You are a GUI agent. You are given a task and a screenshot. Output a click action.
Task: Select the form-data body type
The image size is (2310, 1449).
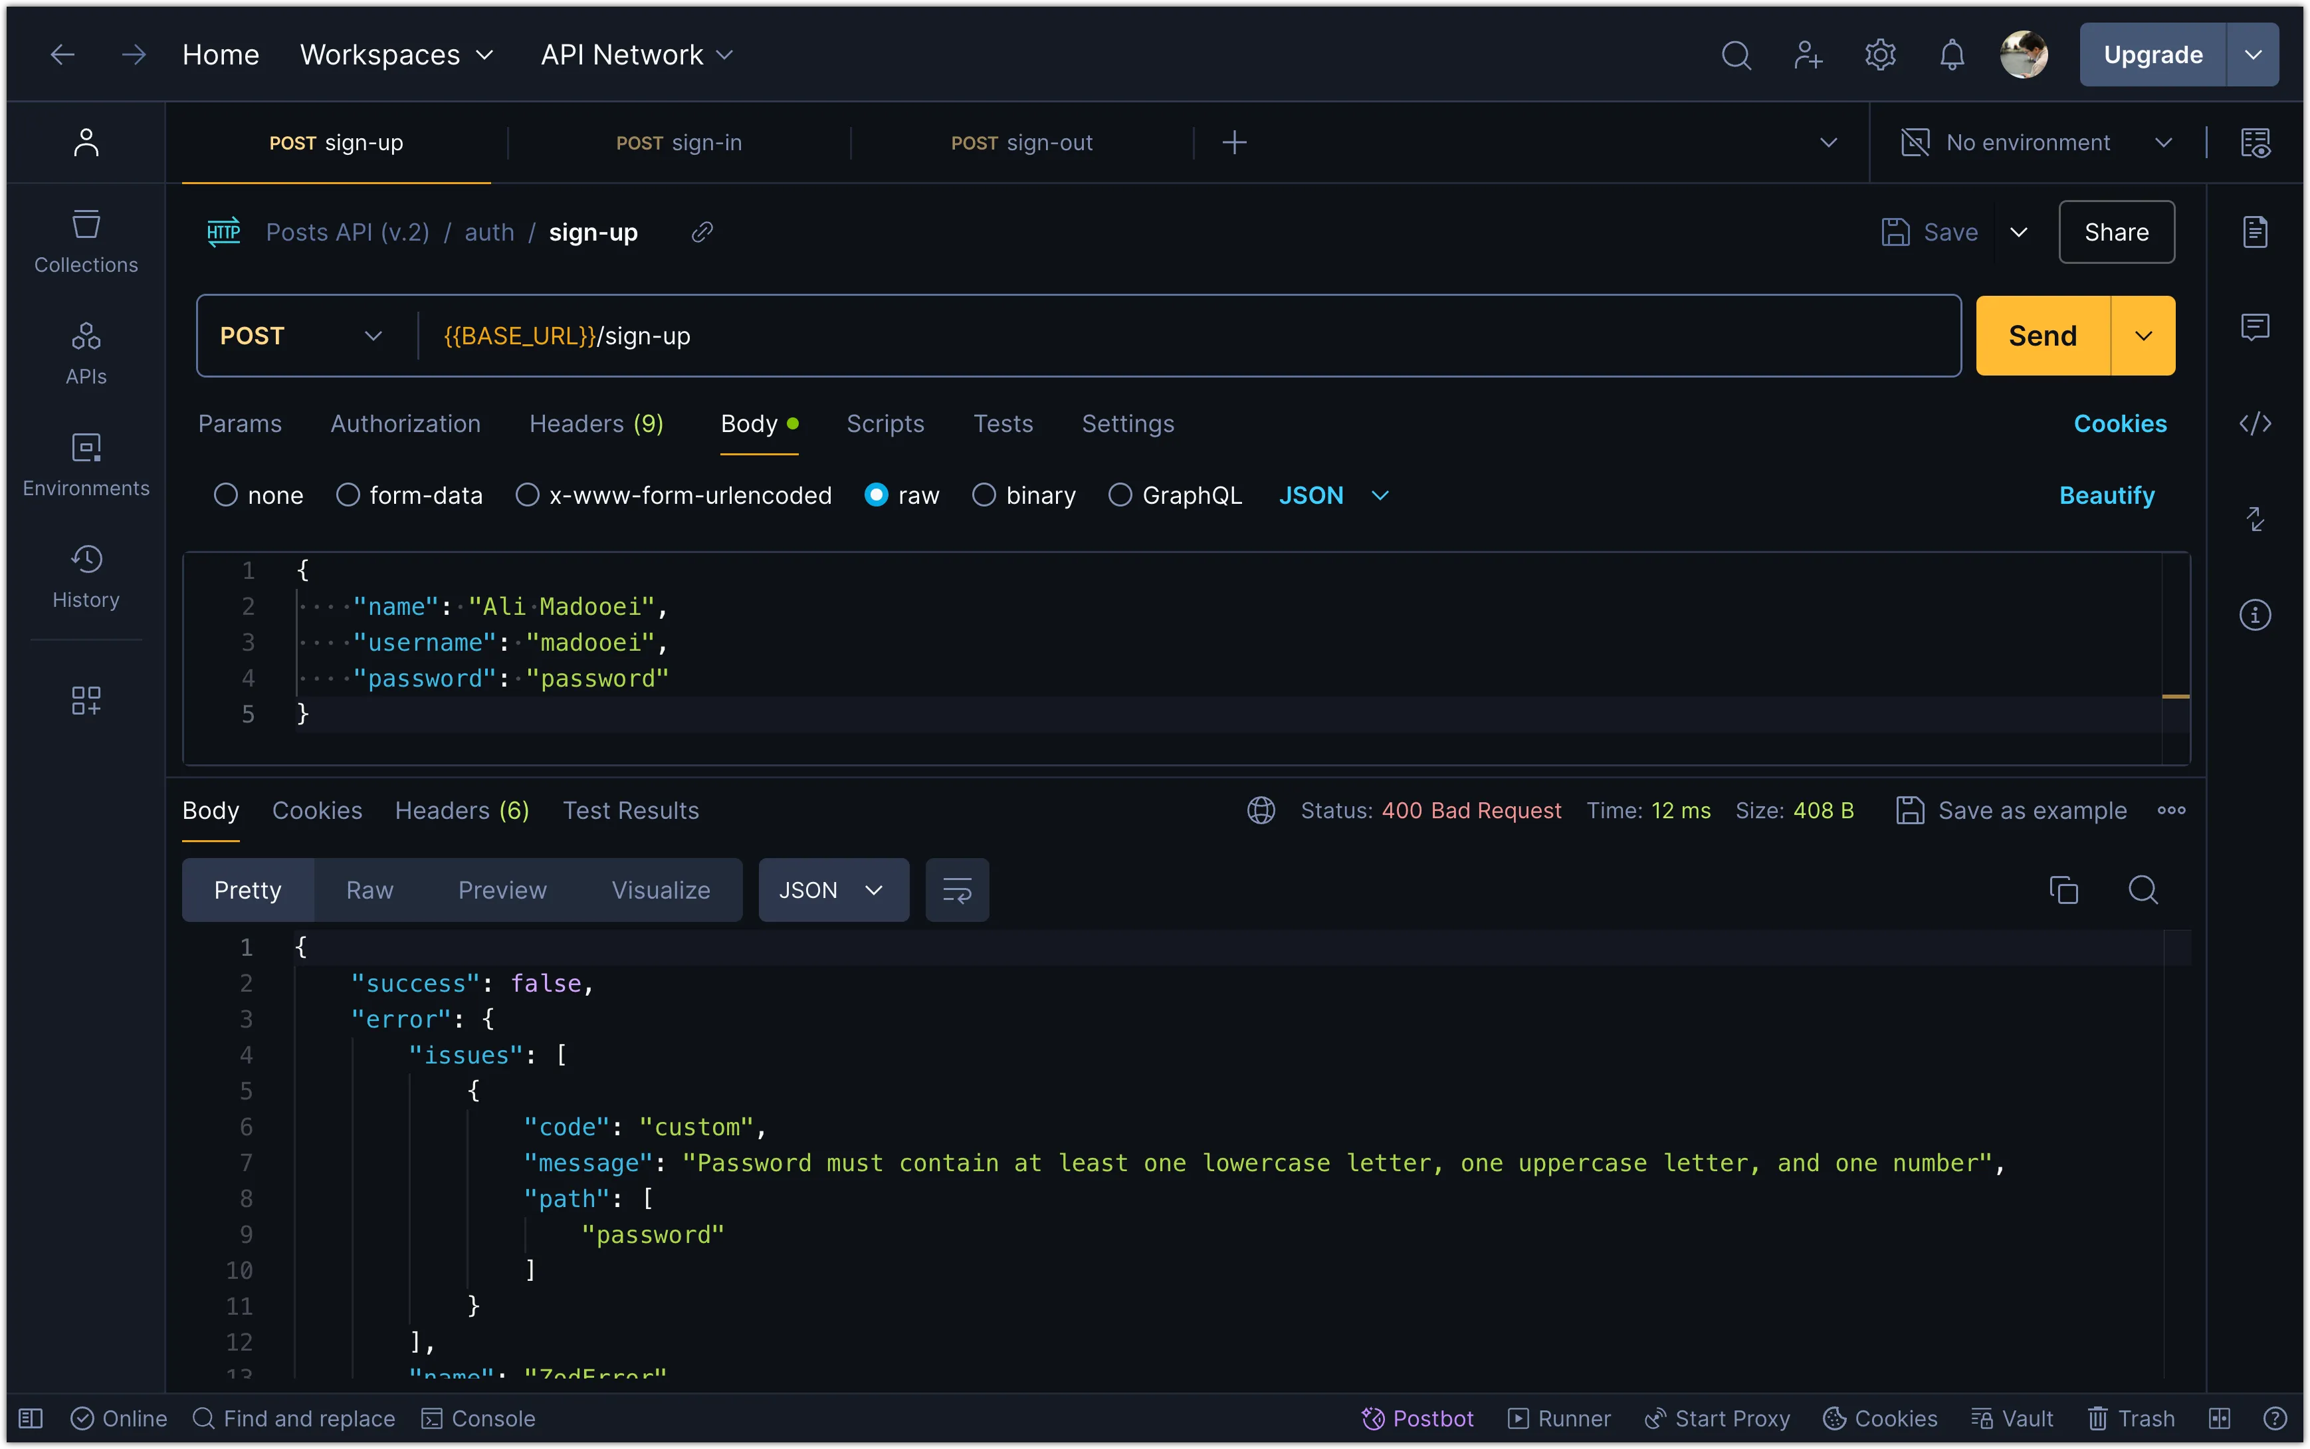348,495
